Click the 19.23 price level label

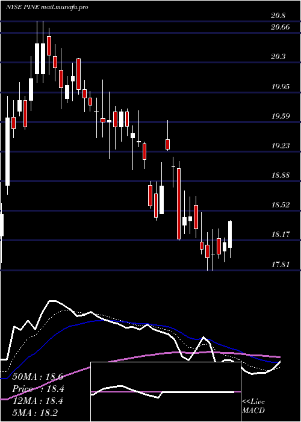[x=281, y=146]
